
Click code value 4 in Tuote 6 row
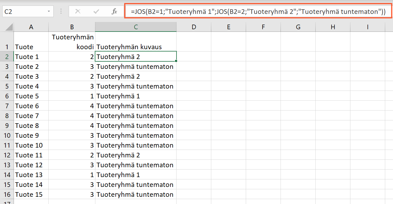(x=72, y=106)
